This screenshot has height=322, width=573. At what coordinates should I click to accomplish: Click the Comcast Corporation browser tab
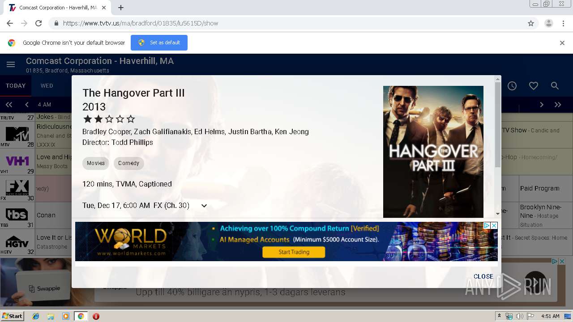pyautogui.click(x=57, y=8)
